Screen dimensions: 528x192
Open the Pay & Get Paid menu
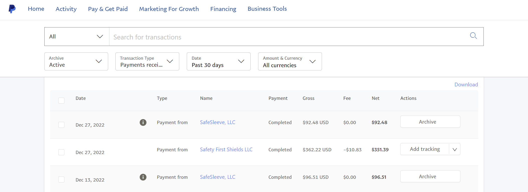point(108,9)
